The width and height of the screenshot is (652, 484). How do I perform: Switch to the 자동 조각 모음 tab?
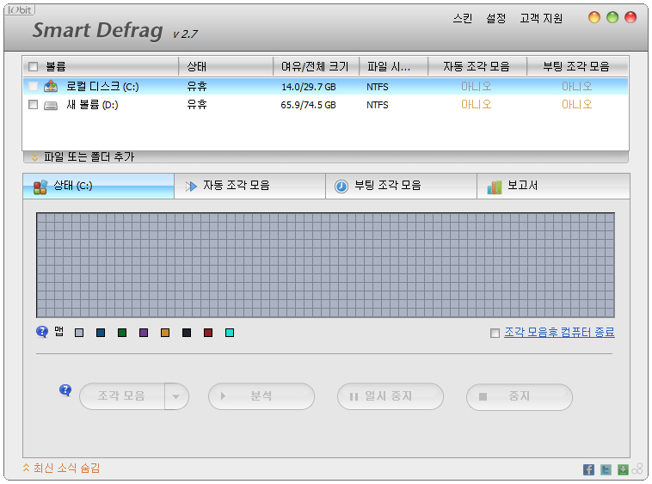249,186
